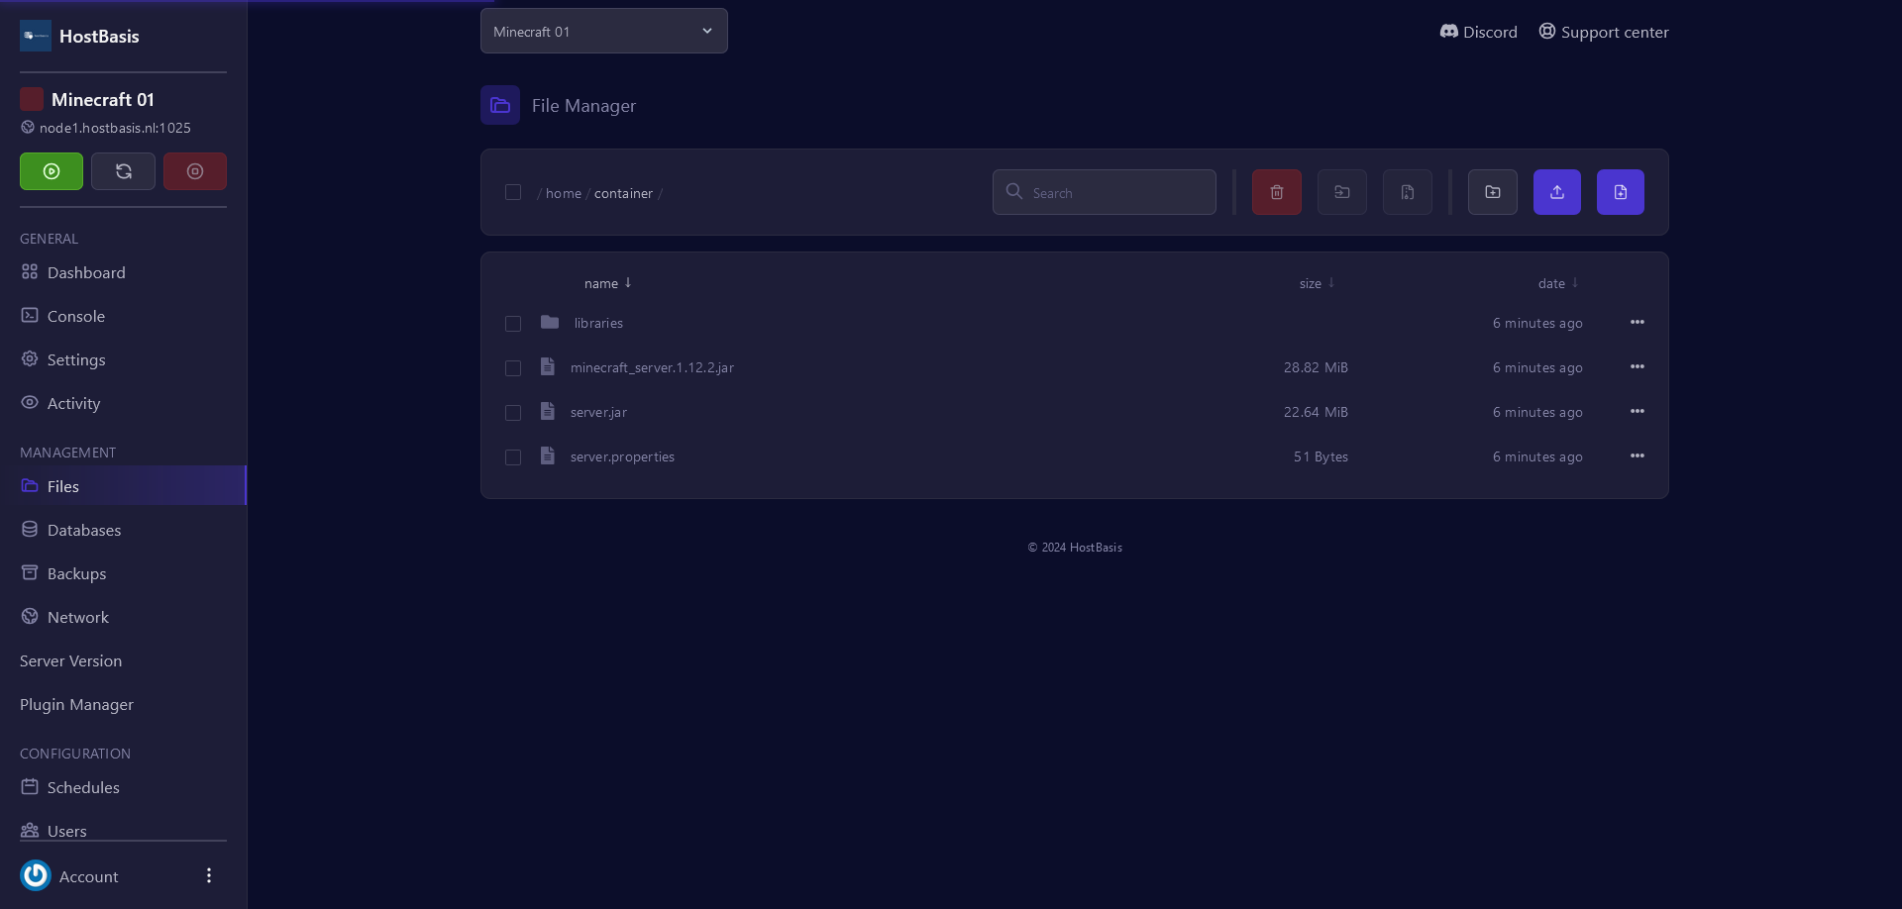This screenshot has width=1902, height=909.
Task: Create a new file with the file-plus button
Action: 1621,192
